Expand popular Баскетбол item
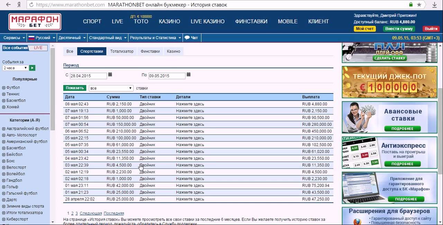Viewport: 443px width, 225px height. pyautogui.click(x=4, y=100)
